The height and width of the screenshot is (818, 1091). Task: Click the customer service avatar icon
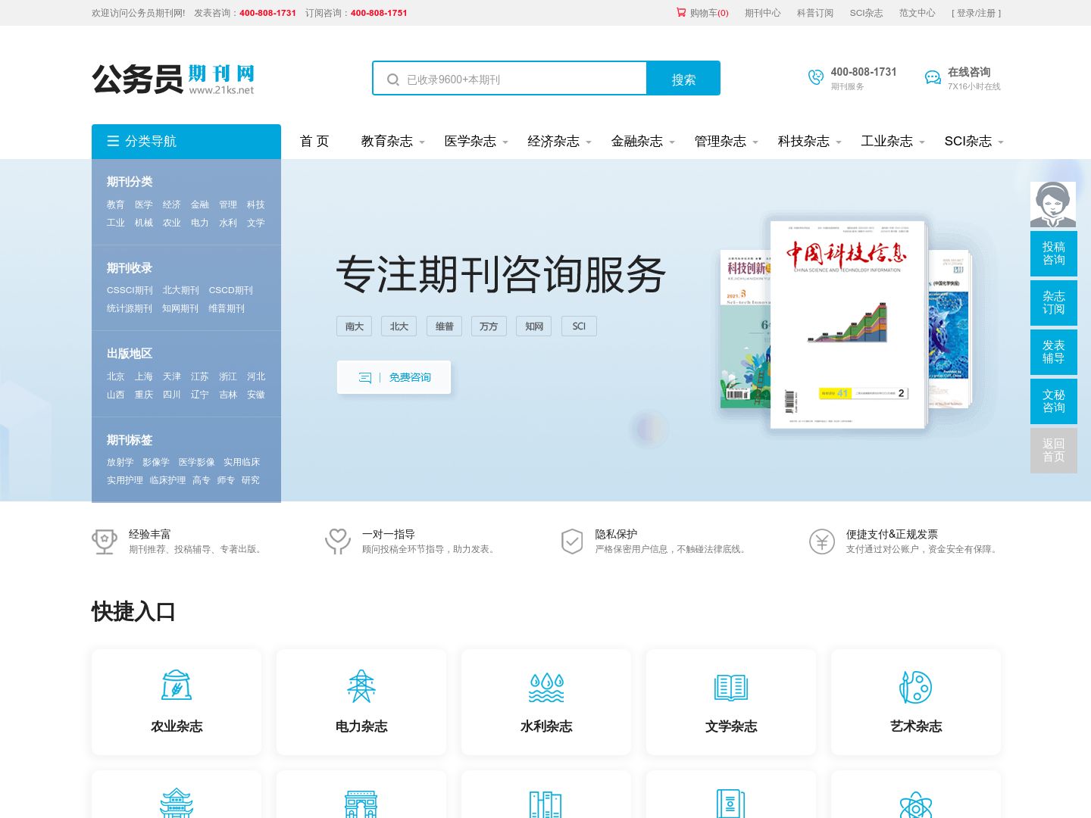pyautogui.click(x=1053, y=204)
